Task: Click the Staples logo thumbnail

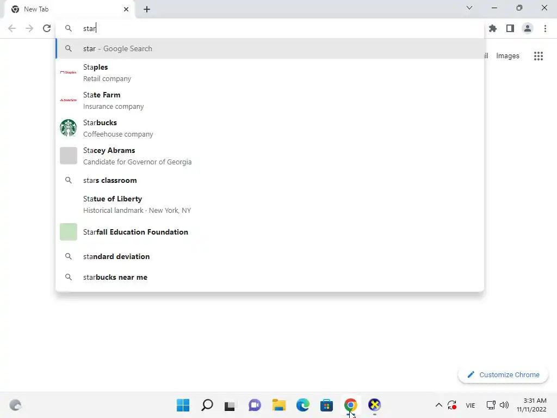Action: pyautogui.click(x=68, y=72)
